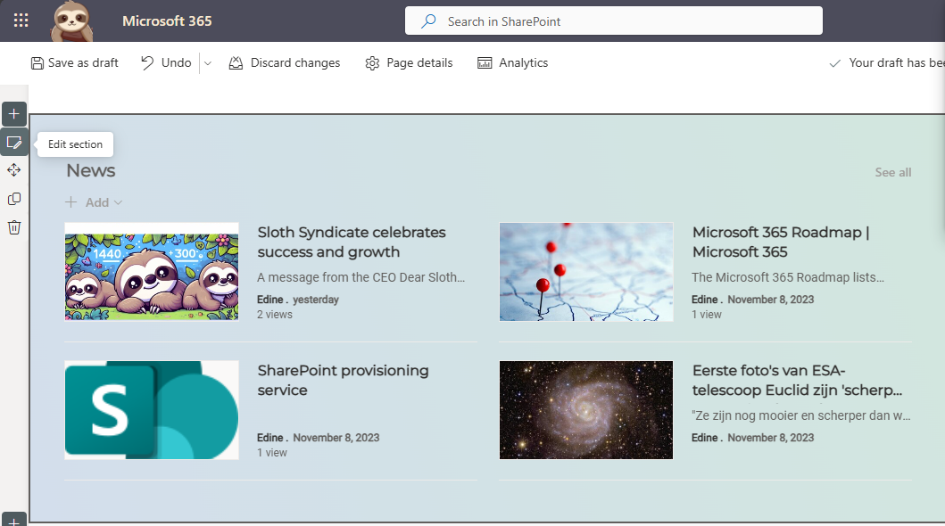
Task: Open the Sloth Syndicate celebrates success article
Action: [x=352, y=242]
